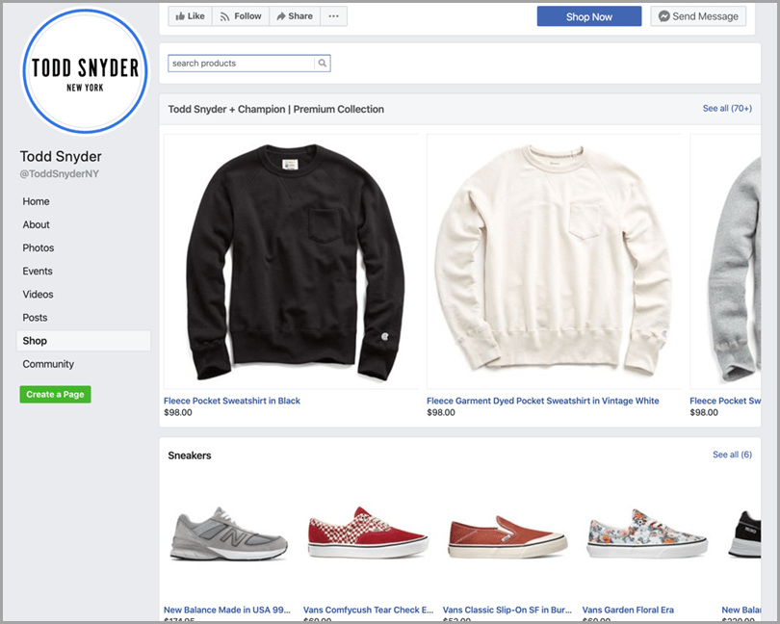This screenshot has width=780, height=624.
Task: Click the Share button
Action: click(x=295, y=16)
